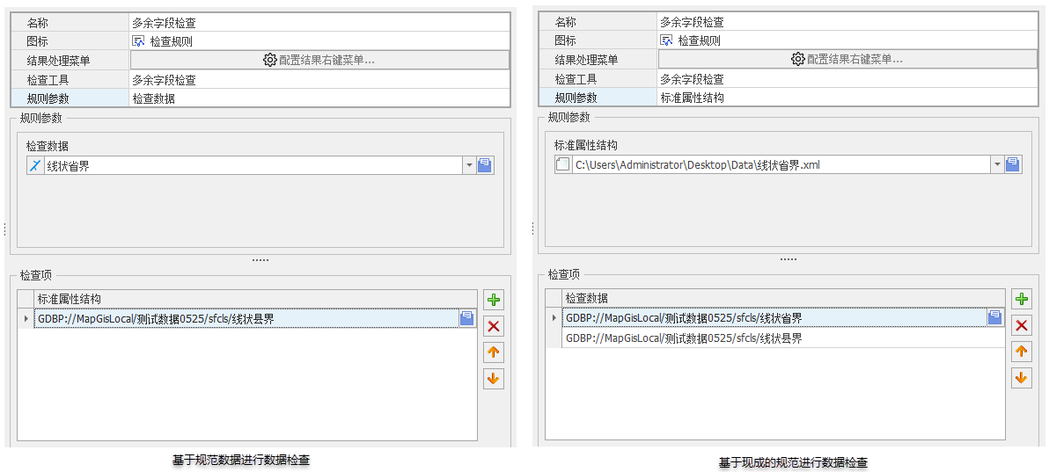Click browse icon beside 线状省界 data combo box

484,165
